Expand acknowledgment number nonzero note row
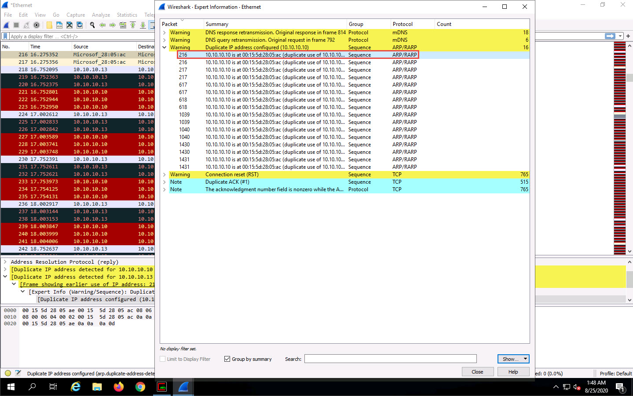 165,189
